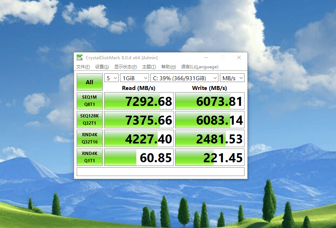The width and height of the screenshot is (336, 228).
Task: Open the 帮助(H) menu
Action: click(169, 67)
